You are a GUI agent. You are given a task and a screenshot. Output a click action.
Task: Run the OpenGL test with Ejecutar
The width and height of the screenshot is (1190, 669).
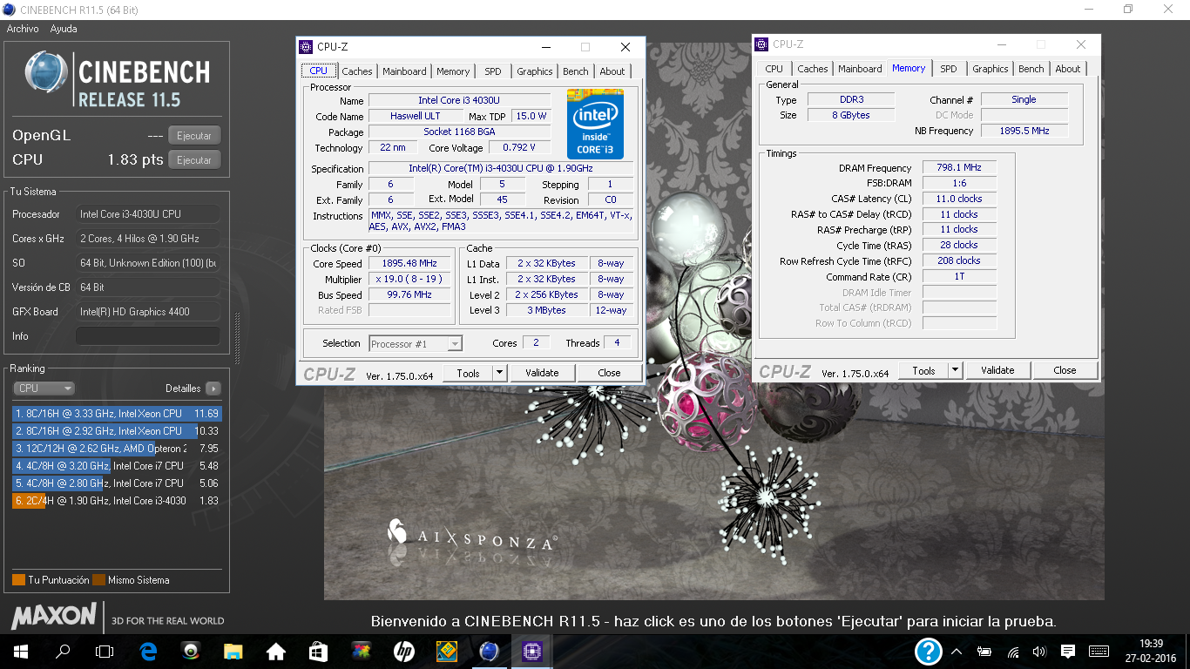pyautogui.click(x=194, y=136)
